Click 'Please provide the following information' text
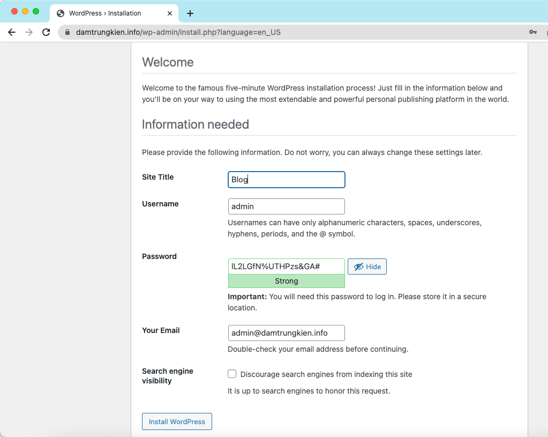 (312, 152)
